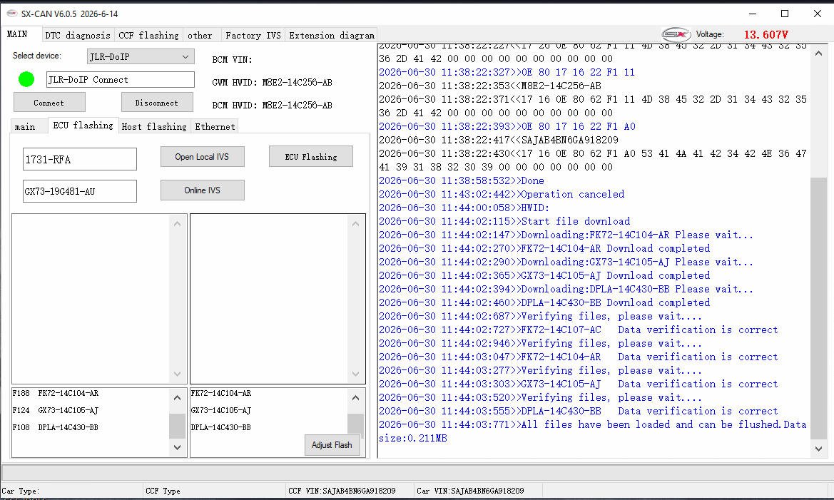Click down arrow of log panel scrollbar
The height and width of the screenshot is (500, 834).
coord(818,449)
